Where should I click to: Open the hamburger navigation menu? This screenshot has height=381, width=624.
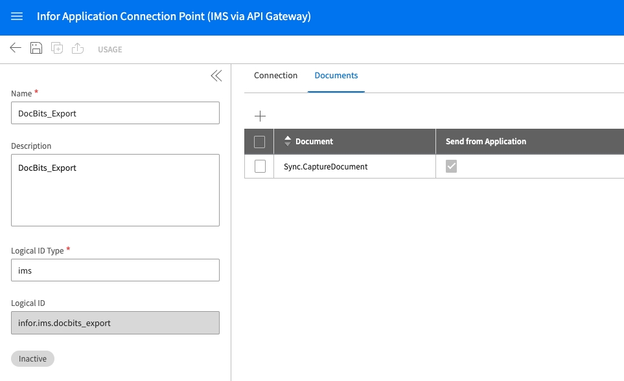(17, 17)
